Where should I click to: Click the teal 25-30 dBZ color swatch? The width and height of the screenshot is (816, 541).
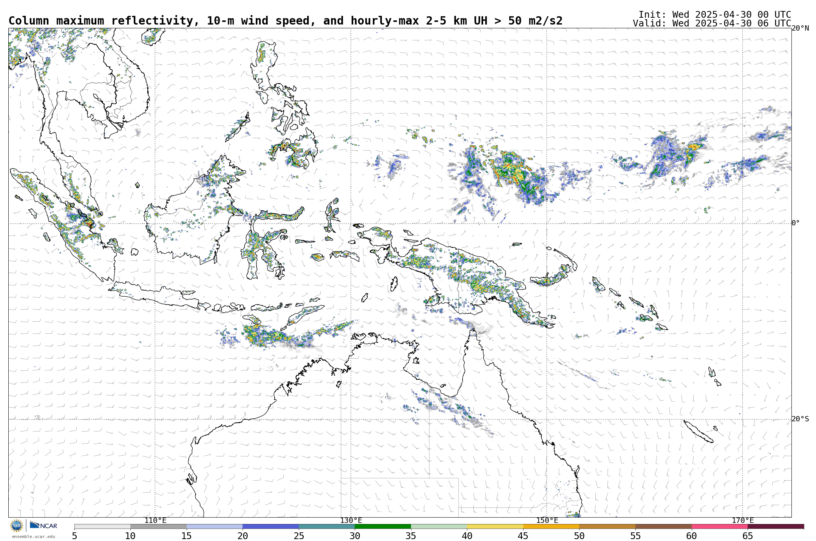[327, 526]
